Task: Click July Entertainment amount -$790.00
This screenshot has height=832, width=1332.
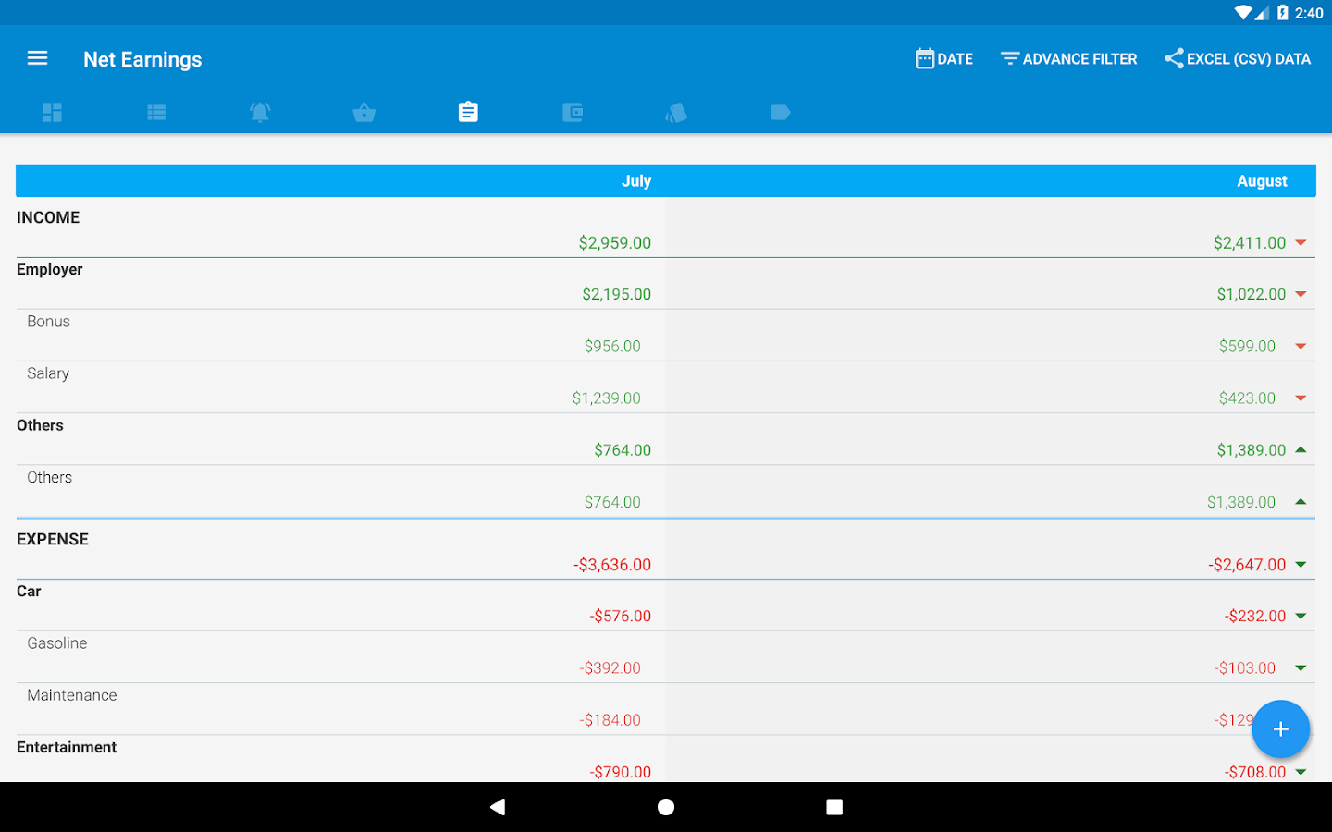Action: (x=621, y=771)
